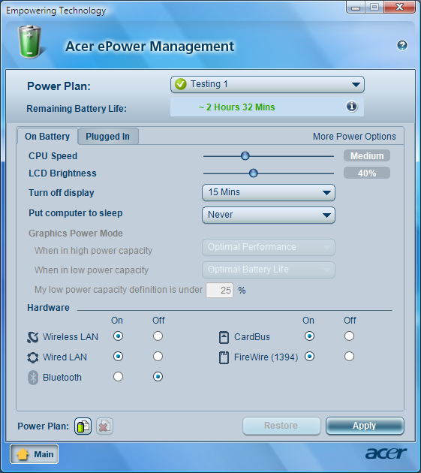Expand the Turn off display dropdown
The image size is (421, 473).
[x=269, y=192]
